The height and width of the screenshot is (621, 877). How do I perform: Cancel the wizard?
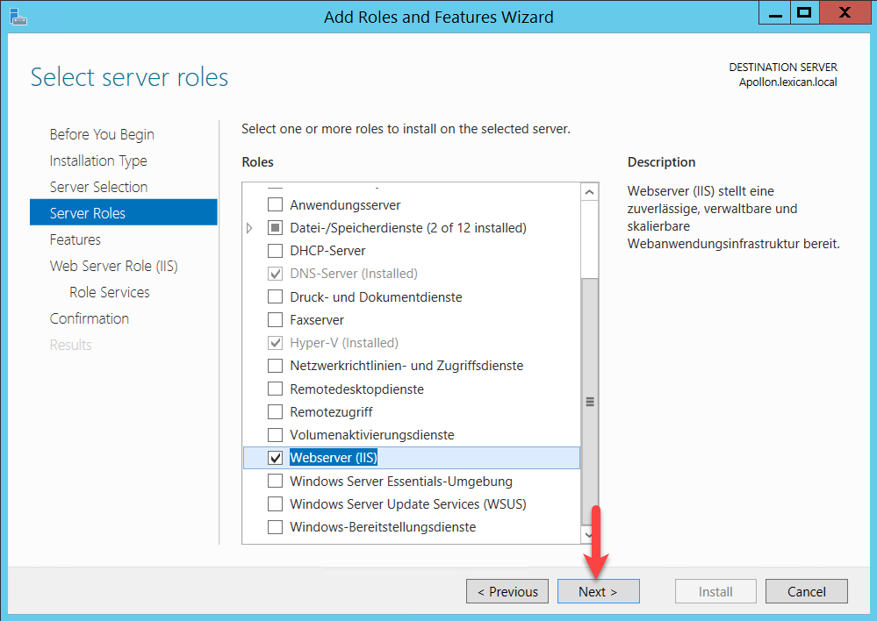coord(806,591)
